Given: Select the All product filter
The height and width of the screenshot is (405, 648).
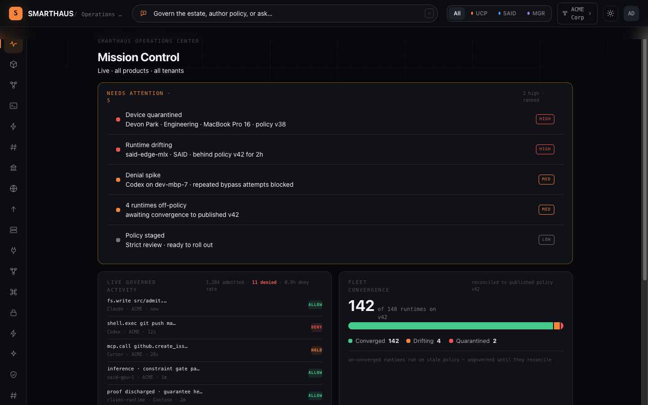Looking at the screenshot, I should 457,13.
